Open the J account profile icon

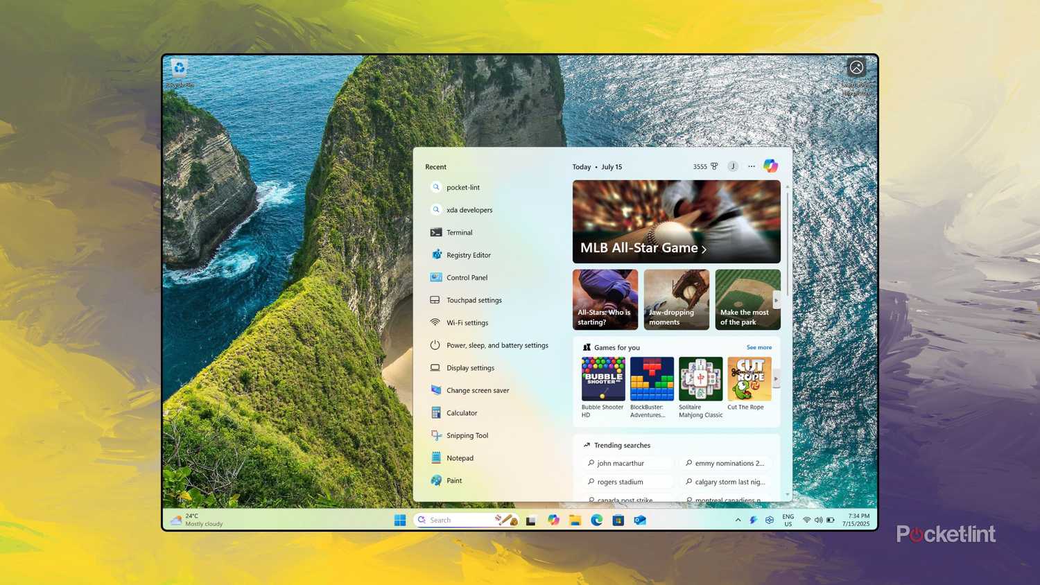[x=733, y=166]
